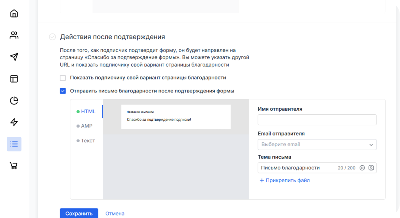This screenshot has width=400, height=218.
Task: Click the 20 / 200 character counter
Action: pyautogui.click(x=346, y=168)
